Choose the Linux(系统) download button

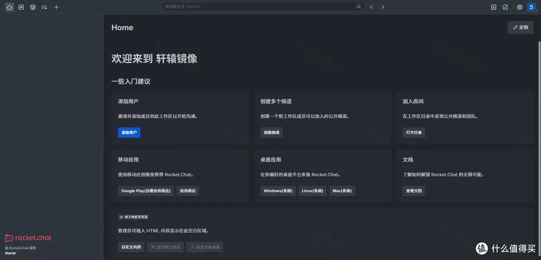pos(313,191)
